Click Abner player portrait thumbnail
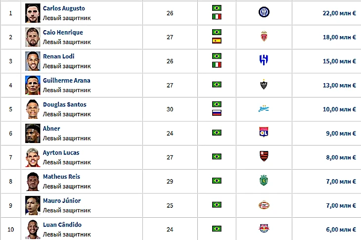Screen dimensions: 361x240 [33, 133]
